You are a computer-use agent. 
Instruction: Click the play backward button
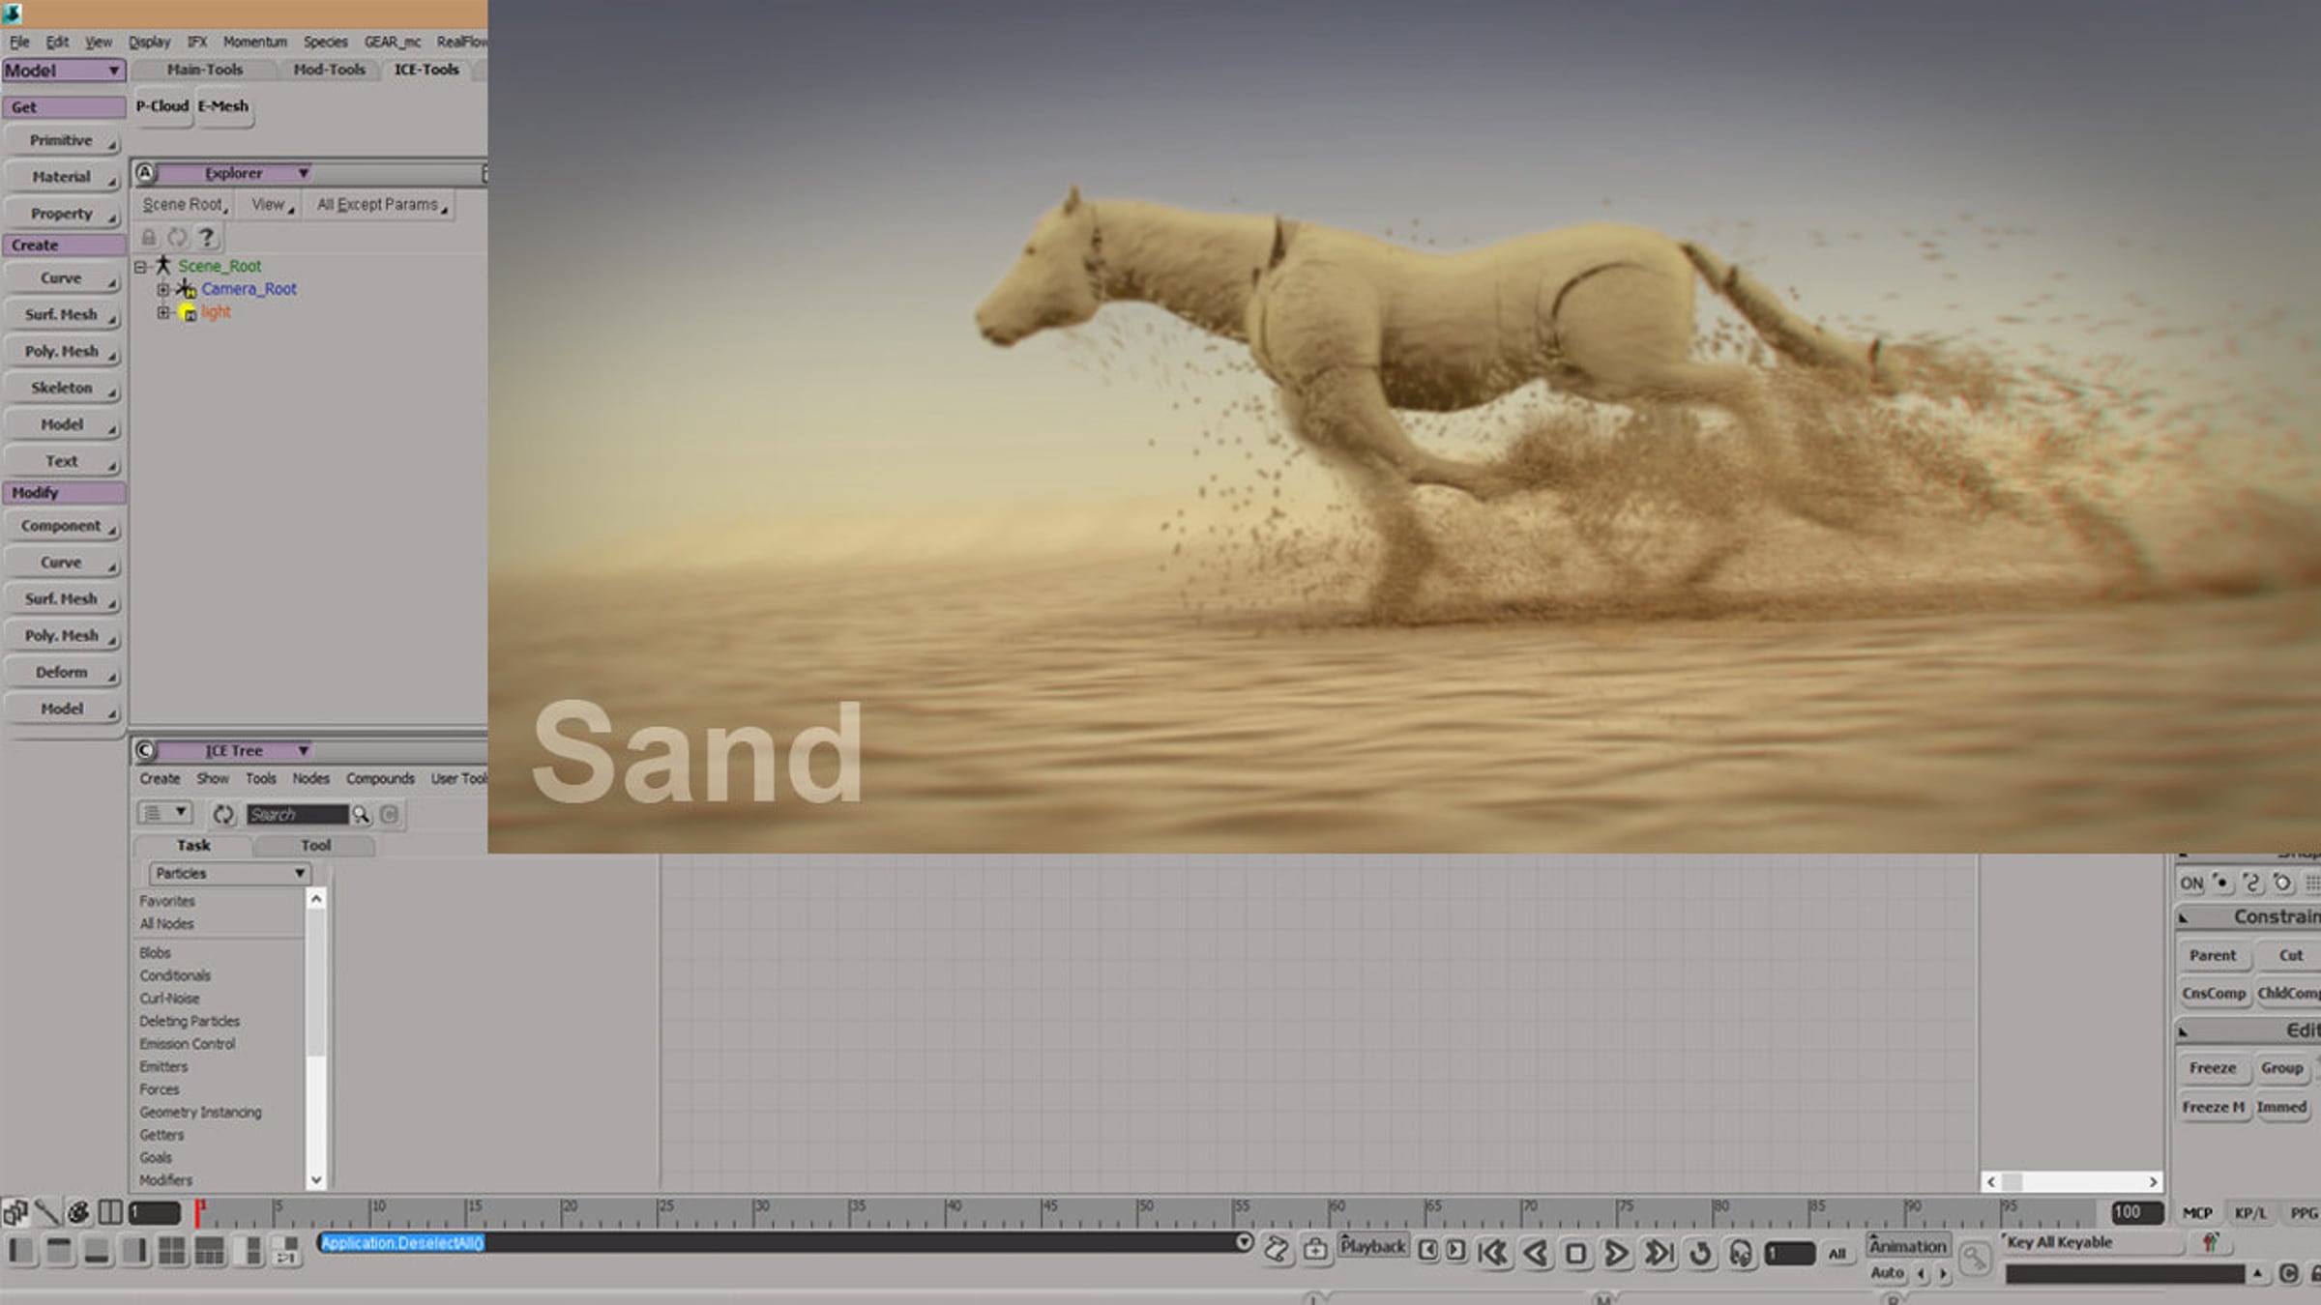click(x=1535, y=1253)
